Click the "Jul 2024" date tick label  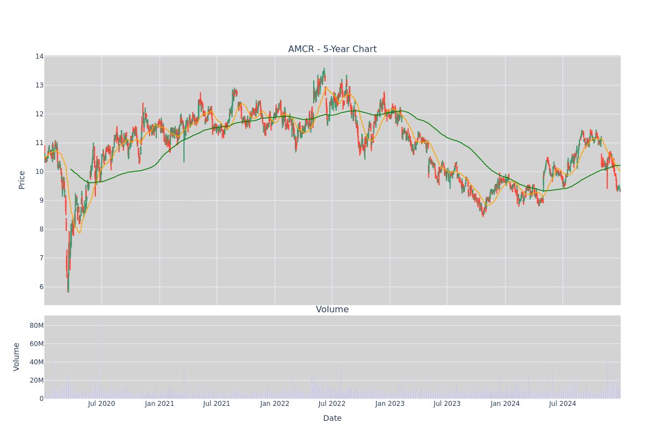562,404
